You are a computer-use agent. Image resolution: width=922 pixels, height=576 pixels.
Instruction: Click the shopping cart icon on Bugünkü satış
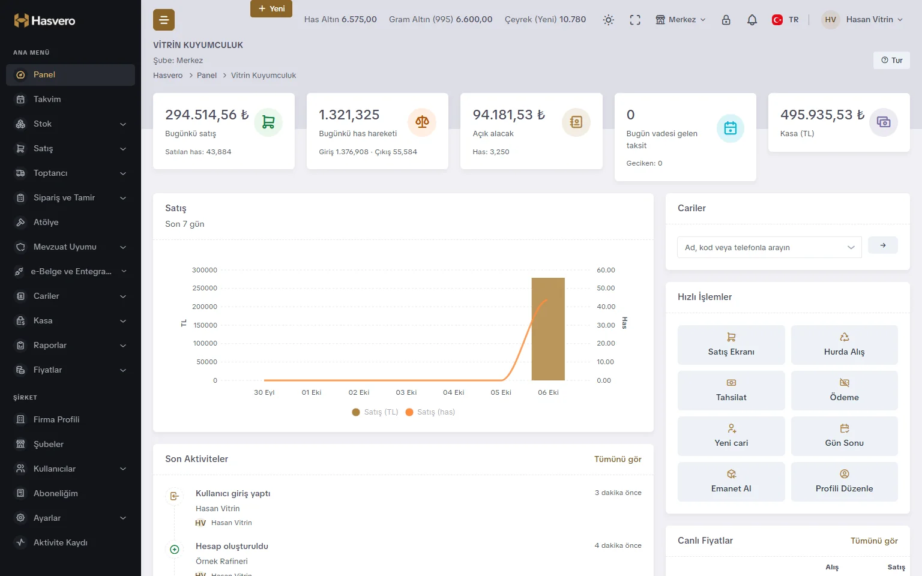tap(268, 122)
